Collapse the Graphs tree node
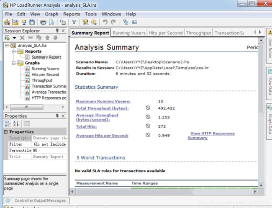 point(14,63)
